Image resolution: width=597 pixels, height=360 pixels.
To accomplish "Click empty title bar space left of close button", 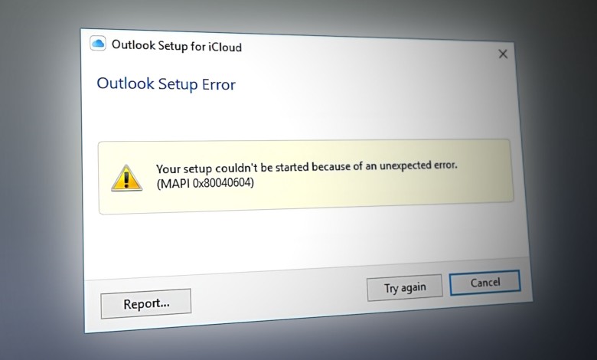I will tap(383, 51).
